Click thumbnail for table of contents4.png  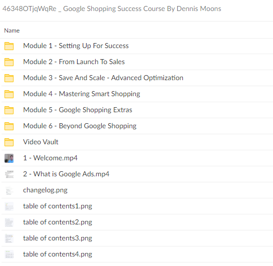pos(9,254)
